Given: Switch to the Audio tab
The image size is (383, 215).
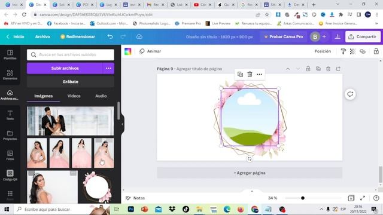Looking at the screenshot, I should [101, 96].
